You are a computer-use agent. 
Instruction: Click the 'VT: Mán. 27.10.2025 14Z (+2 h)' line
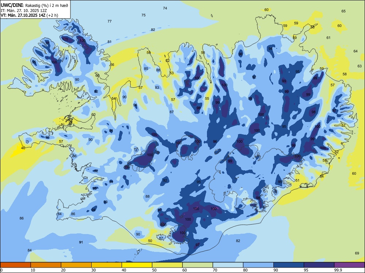tap(29, 15)
